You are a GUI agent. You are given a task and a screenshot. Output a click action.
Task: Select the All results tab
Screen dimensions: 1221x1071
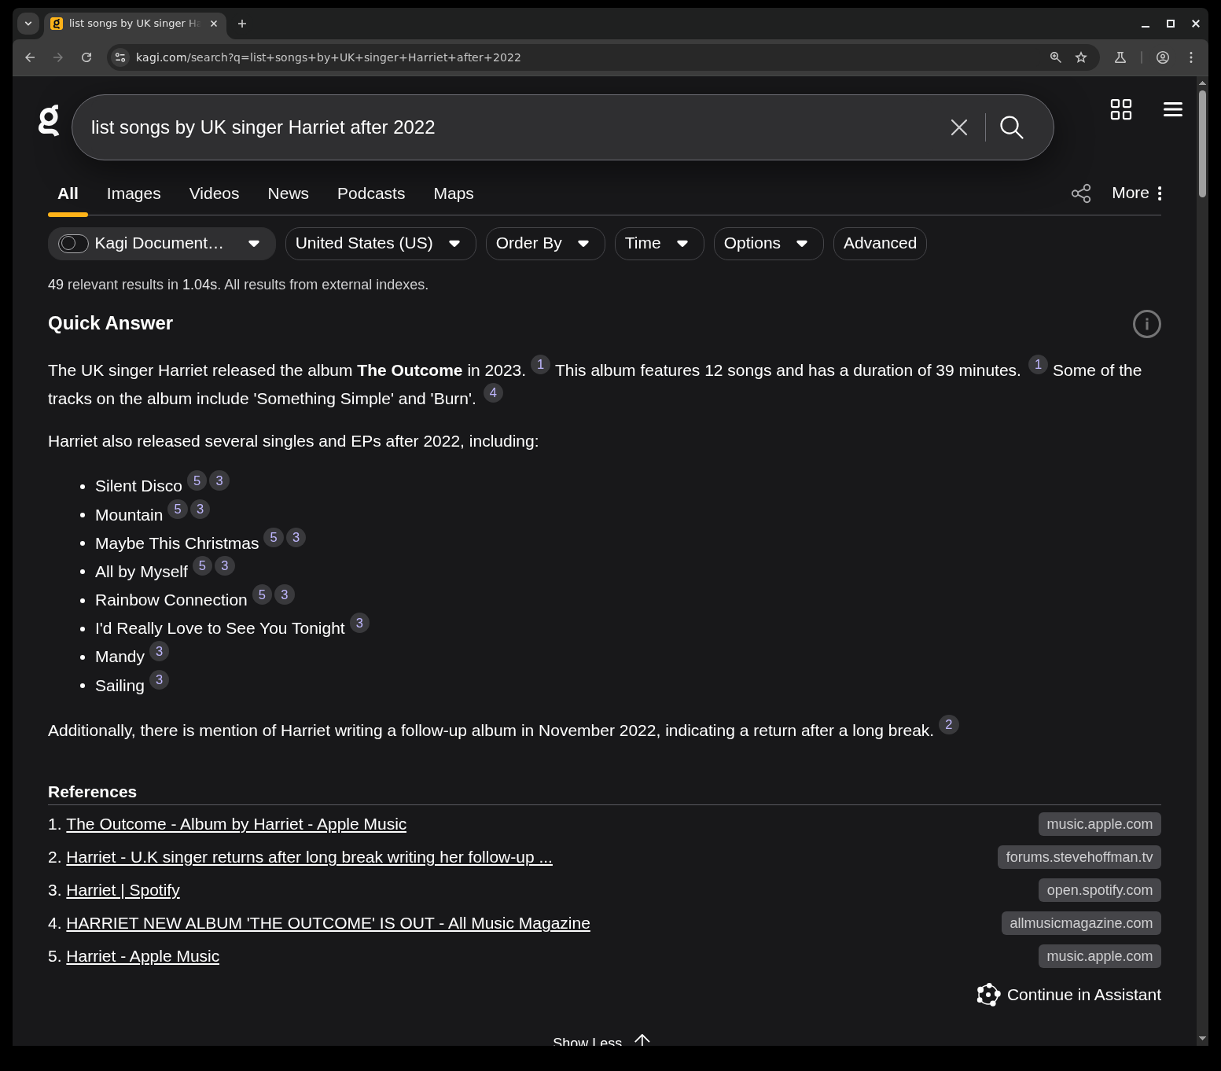68,193
